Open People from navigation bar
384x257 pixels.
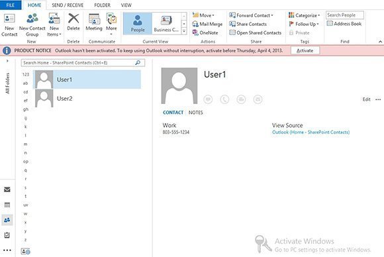(x=7, y=220)
